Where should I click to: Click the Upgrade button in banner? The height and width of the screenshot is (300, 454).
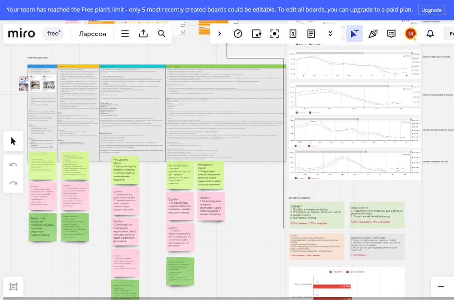pyautogui.click(x=431, y=10)
